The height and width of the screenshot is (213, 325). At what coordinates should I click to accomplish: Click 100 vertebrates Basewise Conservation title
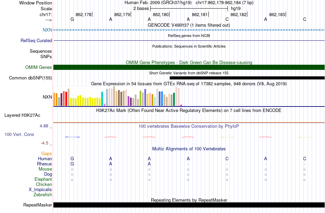click(x=189, y=126)
